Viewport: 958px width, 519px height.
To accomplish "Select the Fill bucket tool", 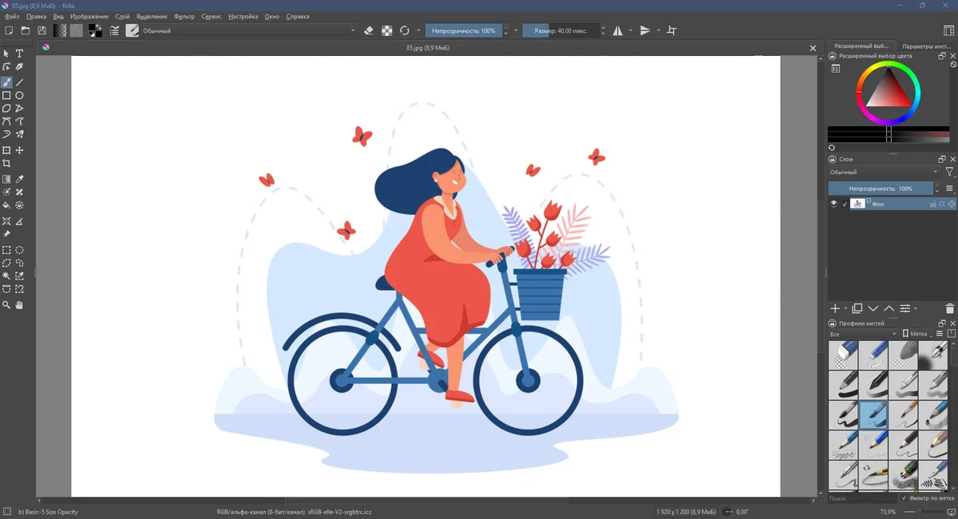I will coord(6,205).
